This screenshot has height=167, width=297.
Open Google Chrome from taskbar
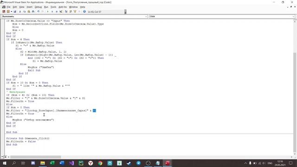tap(100, 163)
